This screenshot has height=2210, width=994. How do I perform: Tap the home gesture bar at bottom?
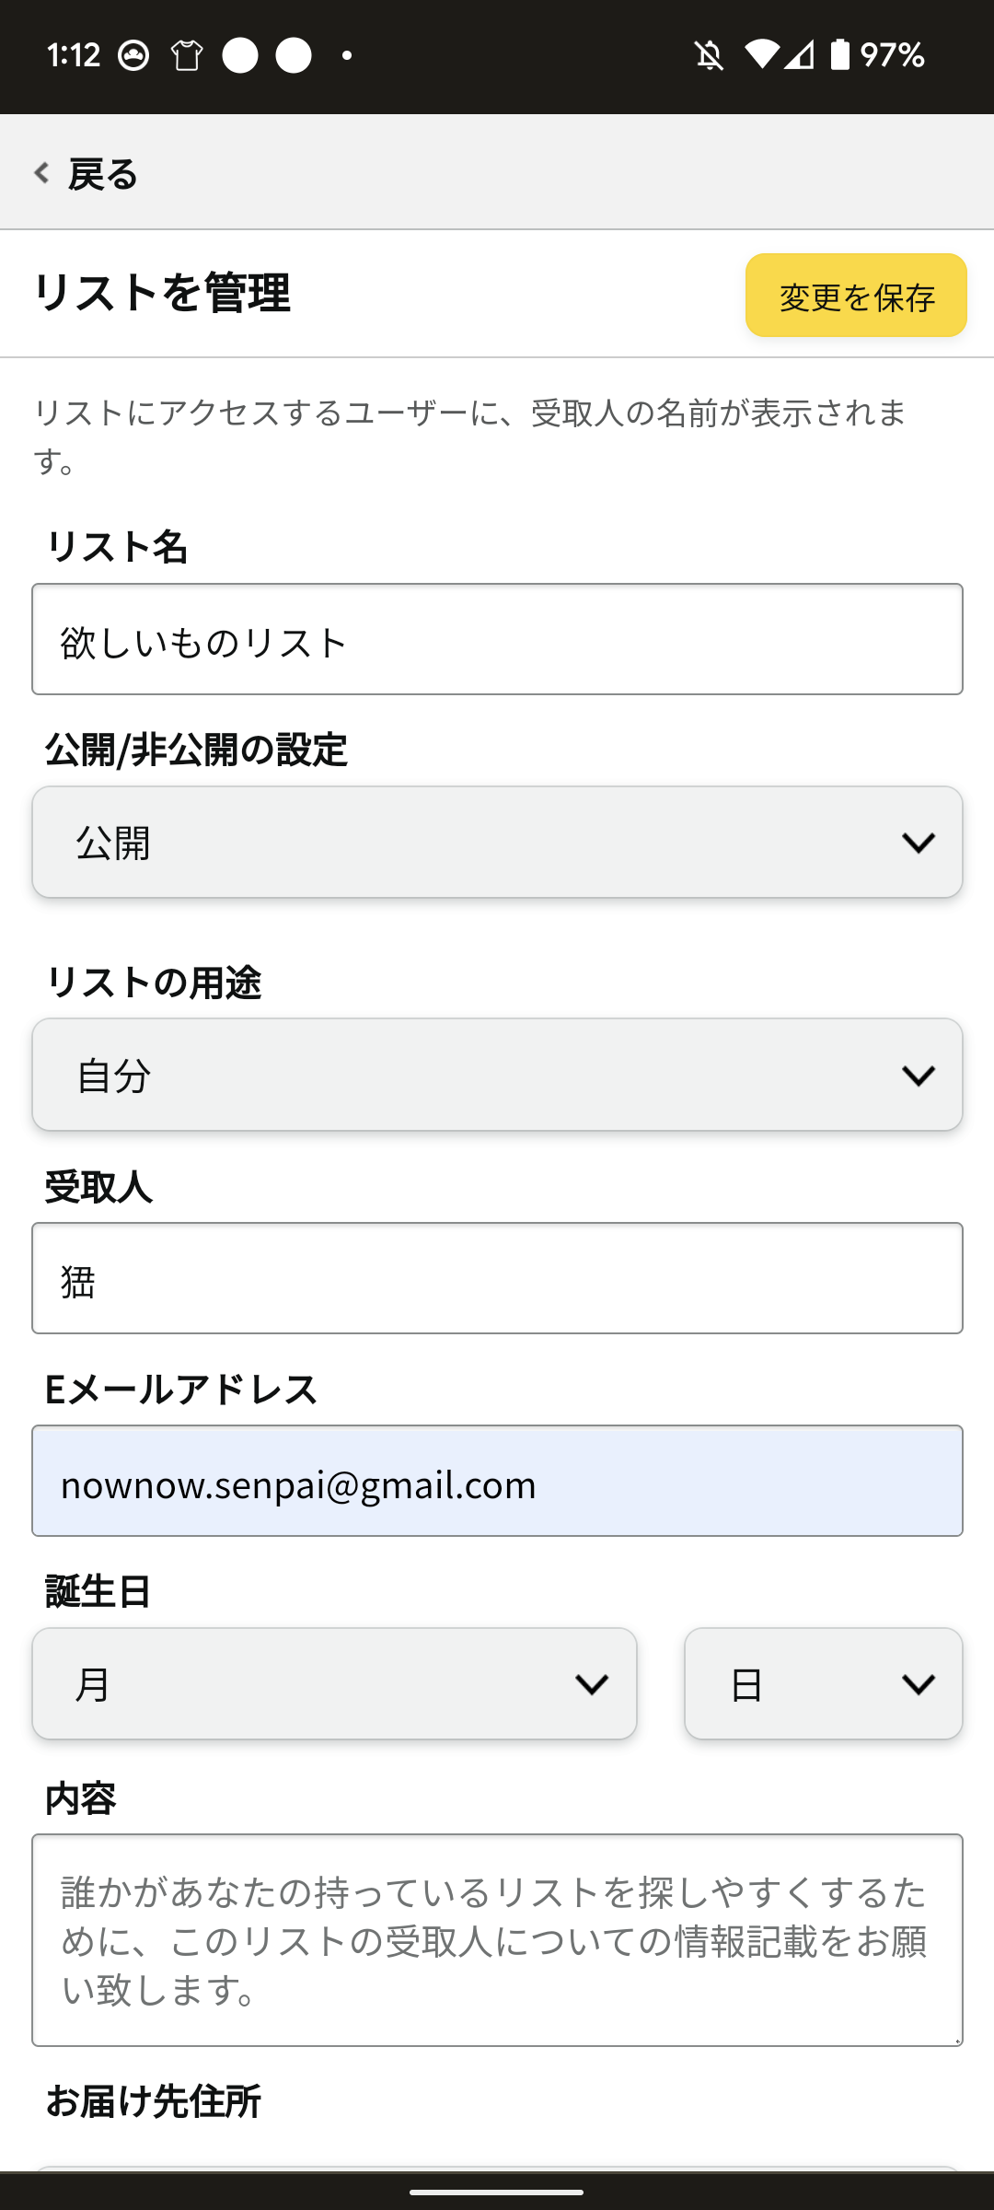pos(497,2192)
